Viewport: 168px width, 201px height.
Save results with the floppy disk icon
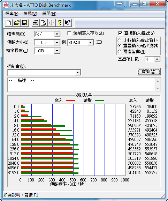(25, 23)
